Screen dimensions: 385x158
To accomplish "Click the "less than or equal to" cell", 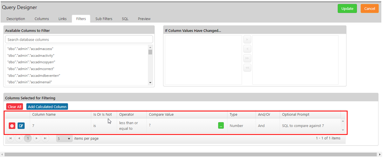I will [x=132, y=126].
